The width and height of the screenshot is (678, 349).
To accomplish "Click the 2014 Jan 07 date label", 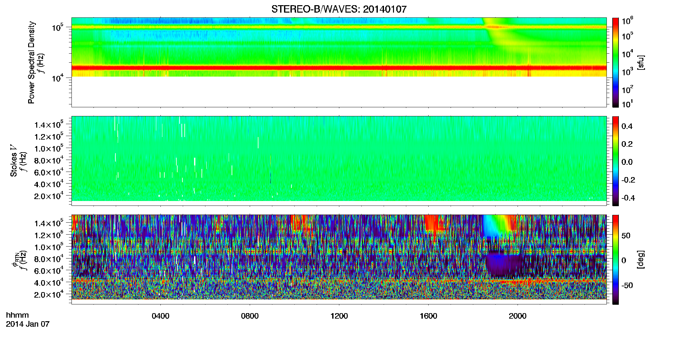I will (28, 324).
